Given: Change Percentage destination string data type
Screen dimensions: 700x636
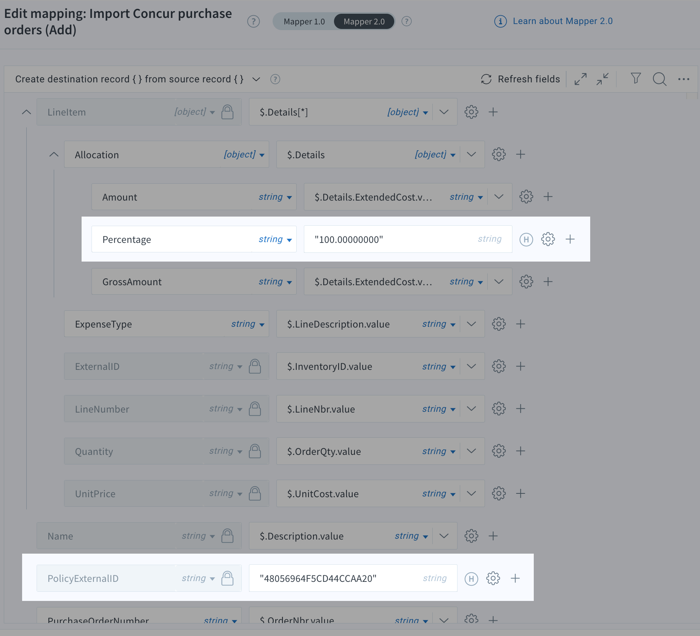Looking at the screenshot, I should pos(275,239).
